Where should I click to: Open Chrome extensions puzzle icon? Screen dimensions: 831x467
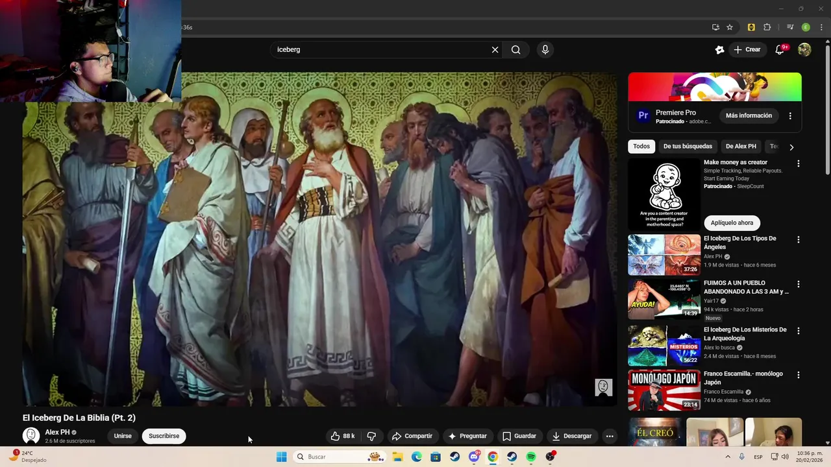point(767,27)
